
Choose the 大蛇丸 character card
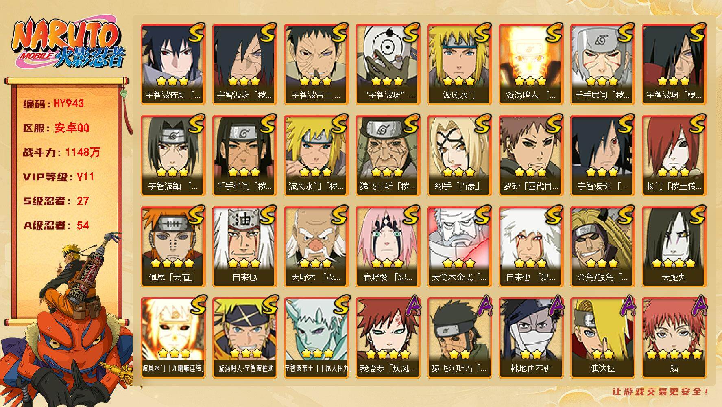click(674, 247)
